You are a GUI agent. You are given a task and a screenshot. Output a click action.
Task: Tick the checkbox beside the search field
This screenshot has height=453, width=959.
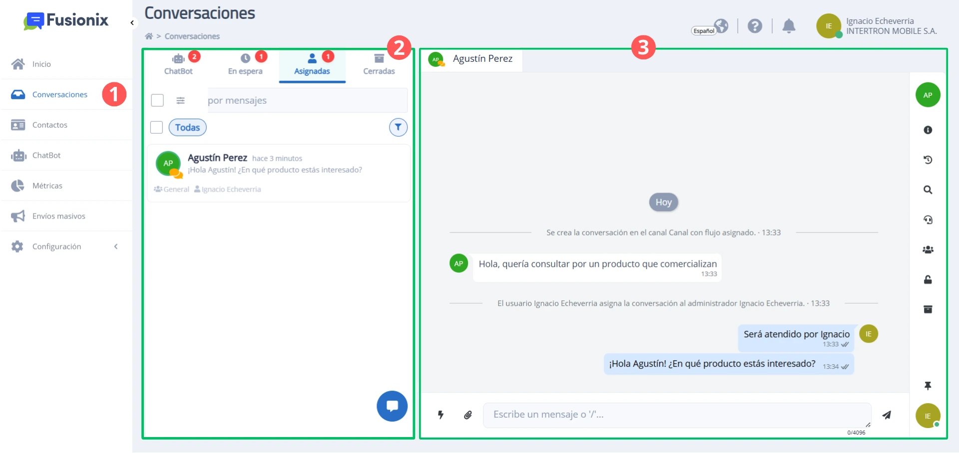pos(157,100)
